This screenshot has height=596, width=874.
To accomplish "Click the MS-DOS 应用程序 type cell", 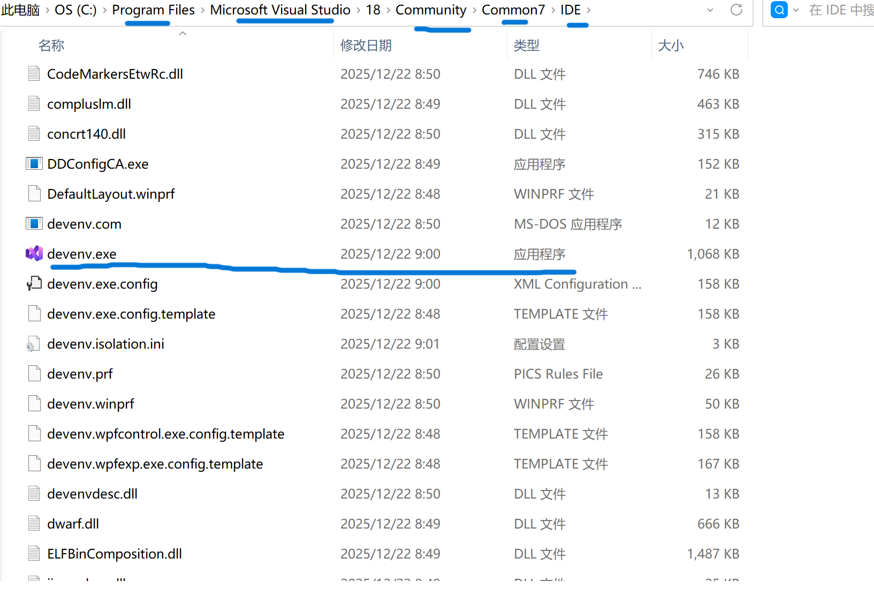I will [x=568, y=224].
